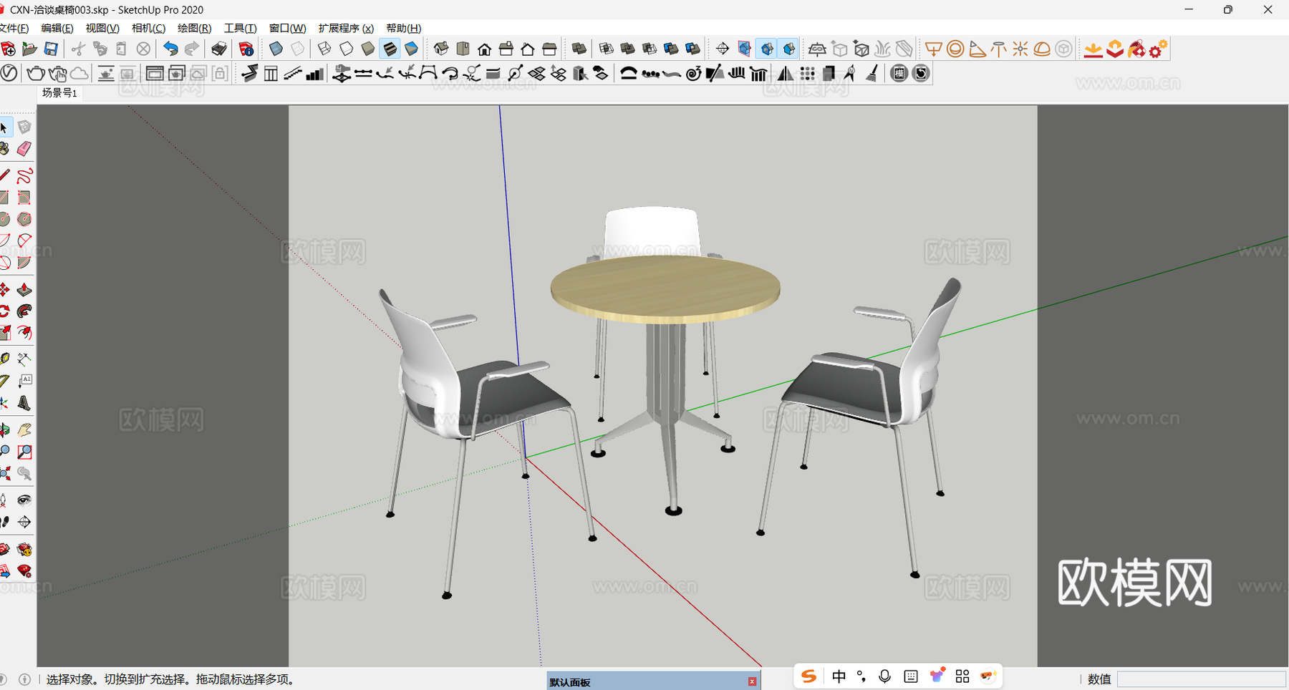Enable Hidden Line face style
The height and width of the screenshot is (690, 1289).
[x=347, y=49]
